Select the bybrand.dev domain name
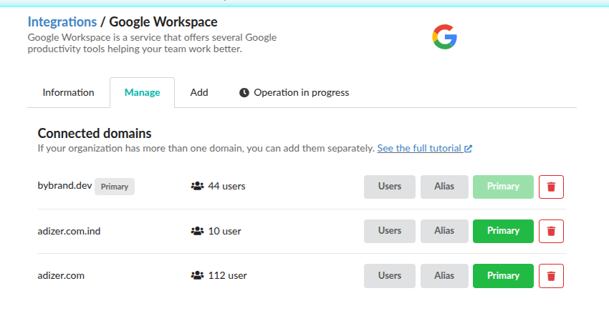The image size is (609, 326). click(65, 186)
